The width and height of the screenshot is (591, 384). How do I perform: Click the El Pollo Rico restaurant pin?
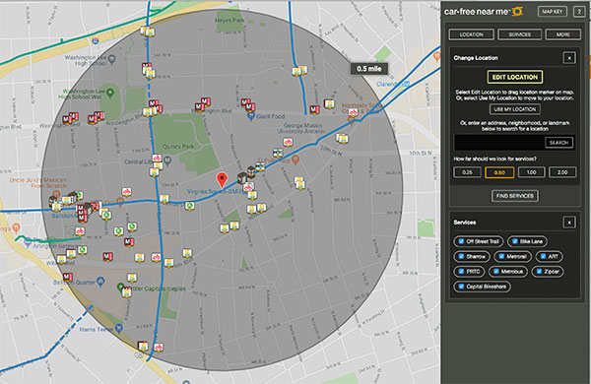coord(295,160)
